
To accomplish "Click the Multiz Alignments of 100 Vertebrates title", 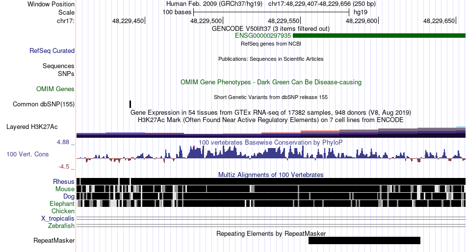I will [x=271, y=175].
